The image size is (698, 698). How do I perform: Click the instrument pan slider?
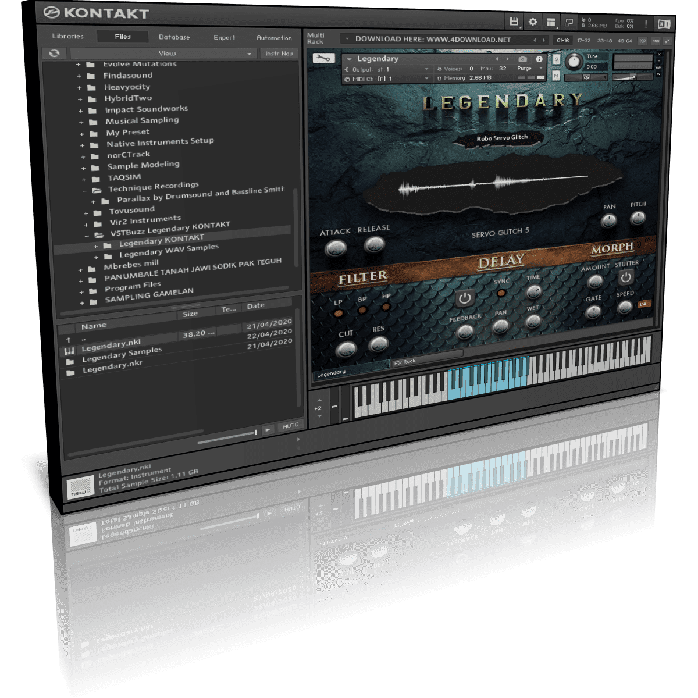click(x=586, y=77)
